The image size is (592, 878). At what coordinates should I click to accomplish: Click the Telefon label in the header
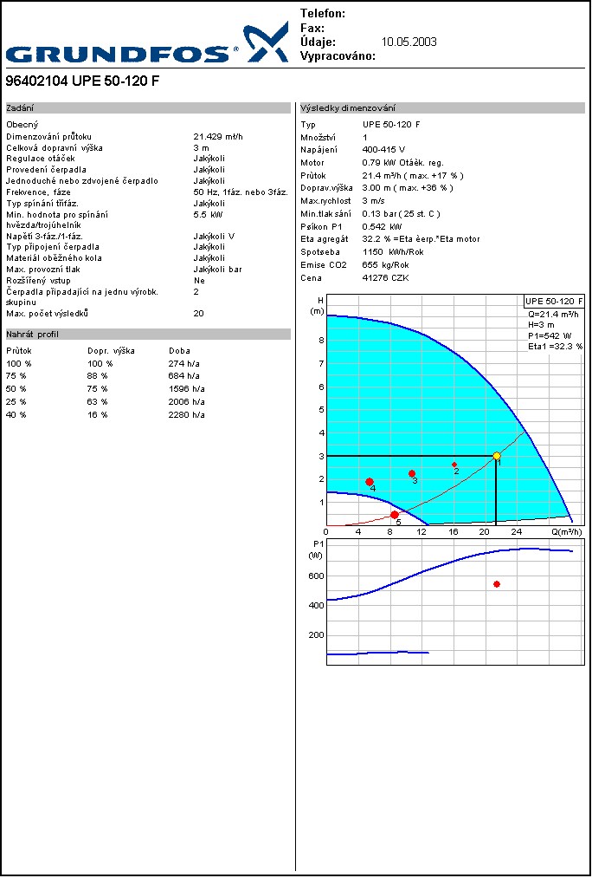coord(323,14)
